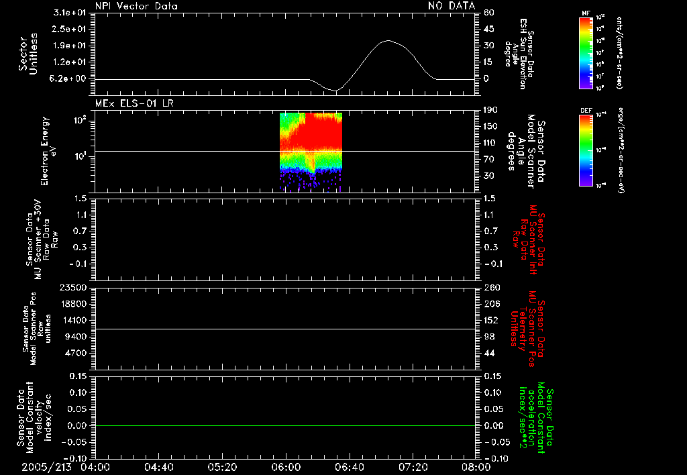Click the "Model Scanner Pos Raw" axis title
Screen dimensions: 687x475
coord(36,329)
